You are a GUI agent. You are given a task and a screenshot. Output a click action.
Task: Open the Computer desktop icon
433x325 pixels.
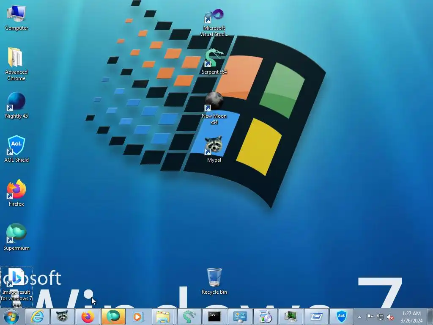pos(16,18)
